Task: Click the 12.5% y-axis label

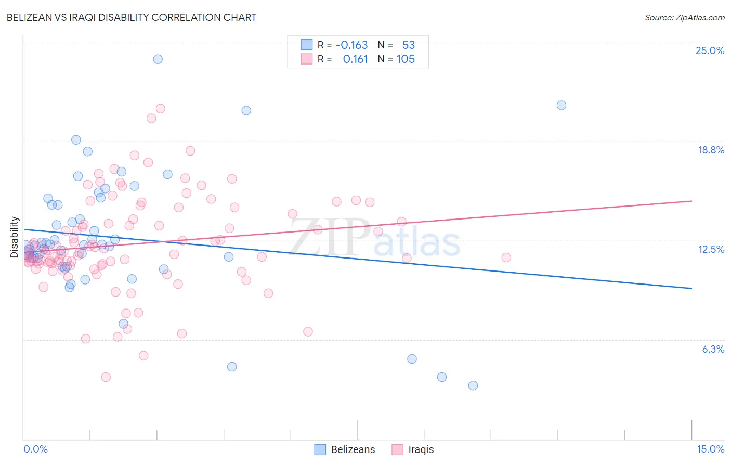Action: coord(711,249)
